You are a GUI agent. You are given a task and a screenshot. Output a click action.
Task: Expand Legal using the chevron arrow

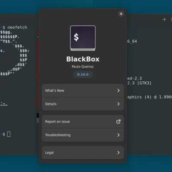118,153
